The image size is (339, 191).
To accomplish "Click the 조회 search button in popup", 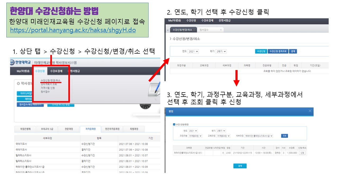I will point(284,136).
